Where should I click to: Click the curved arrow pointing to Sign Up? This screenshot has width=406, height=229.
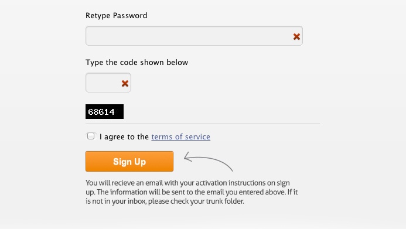pyautogui.click(x=209, y=161)
